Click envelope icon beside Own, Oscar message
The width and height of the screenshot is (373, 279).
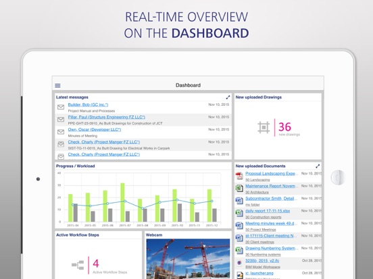coord(61,132)
